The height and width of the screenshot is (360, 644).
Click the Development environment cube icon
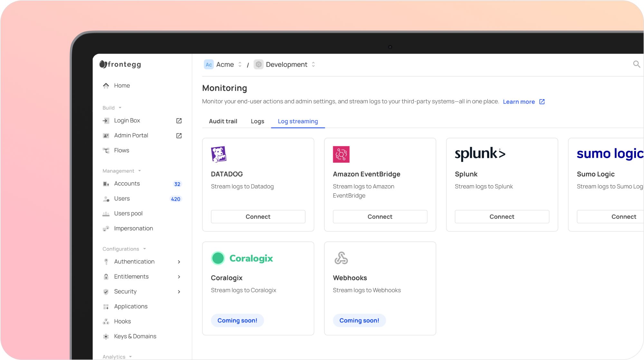(x=259, y=64)
